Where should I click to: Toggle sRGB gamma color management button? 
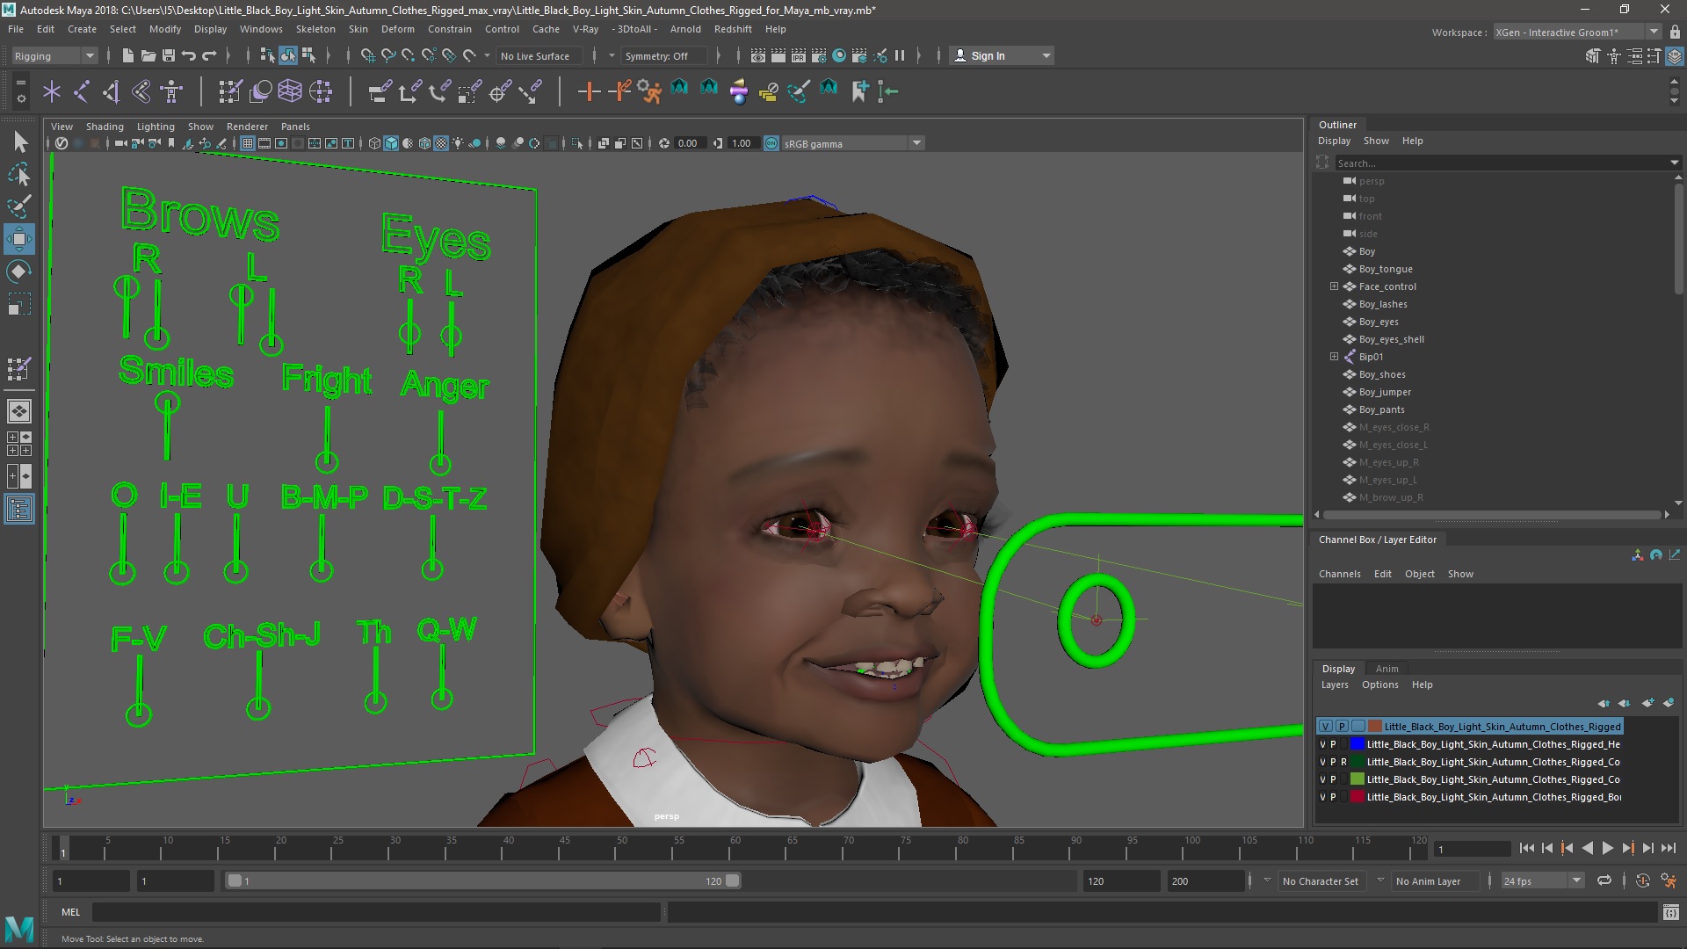click(x=771, y=143)
